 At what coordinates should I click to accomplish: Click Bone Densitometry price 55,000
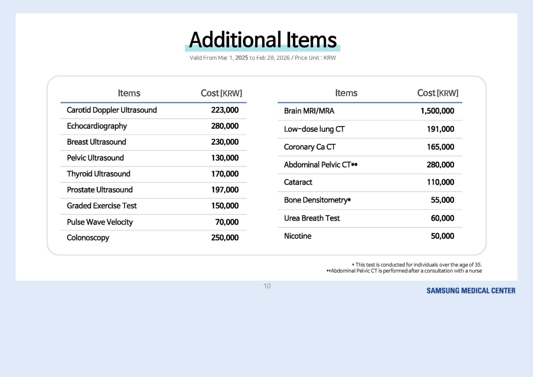(442, 200)
